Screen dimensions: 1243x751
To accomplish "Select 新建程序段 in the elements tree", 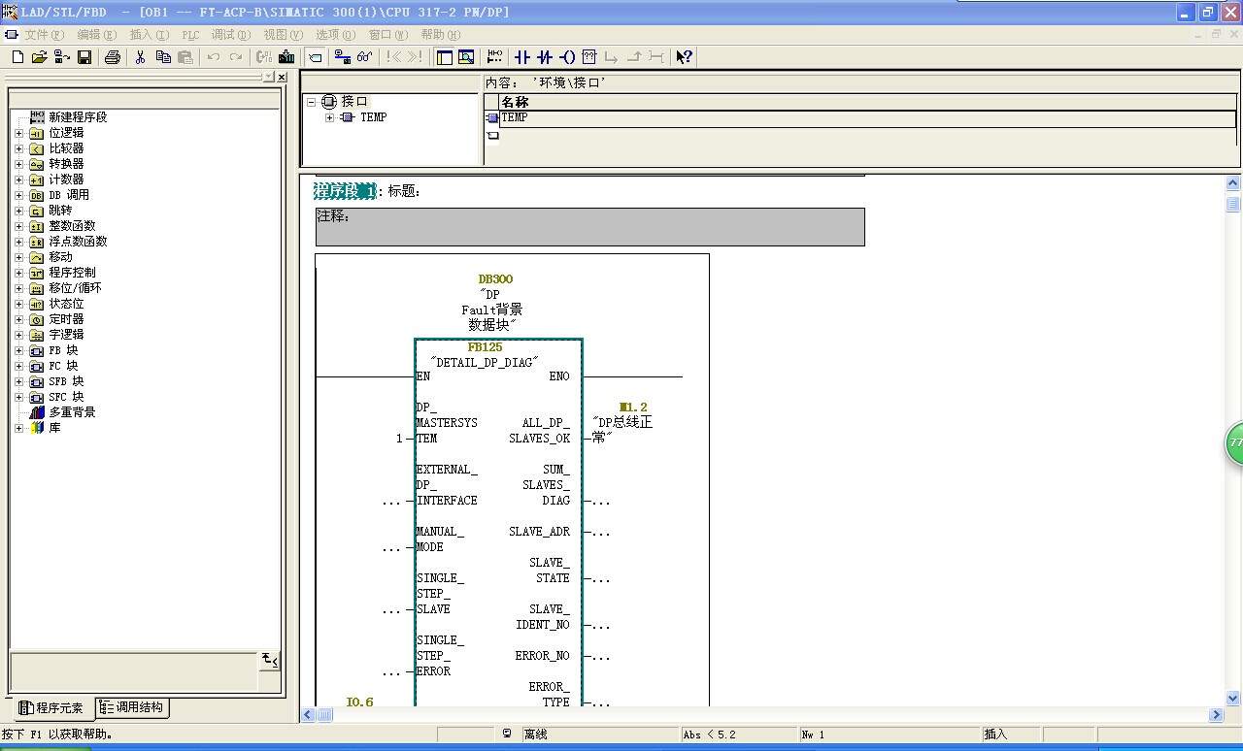I will click(x=78, y=117).
